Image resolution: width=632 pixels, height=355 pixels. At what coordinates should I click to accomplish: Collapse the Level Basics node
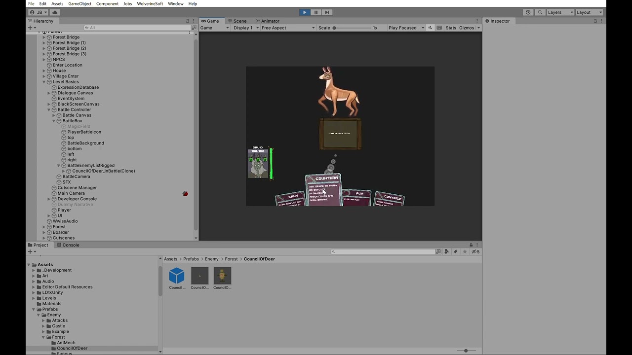click(x=44, y=82)
